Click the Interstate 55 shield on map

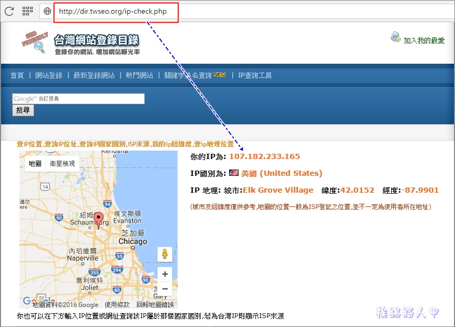(120, 256)
